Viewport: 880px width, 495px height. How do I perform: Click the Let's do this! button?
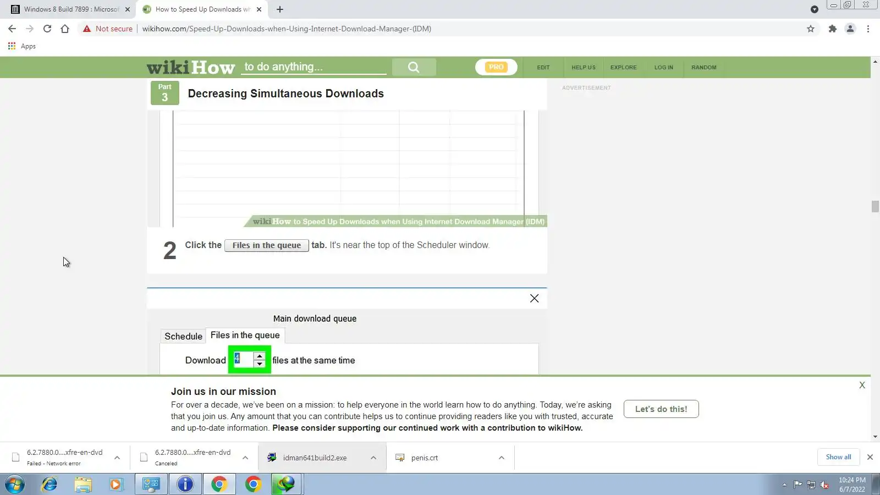click(x=661, y=409)
